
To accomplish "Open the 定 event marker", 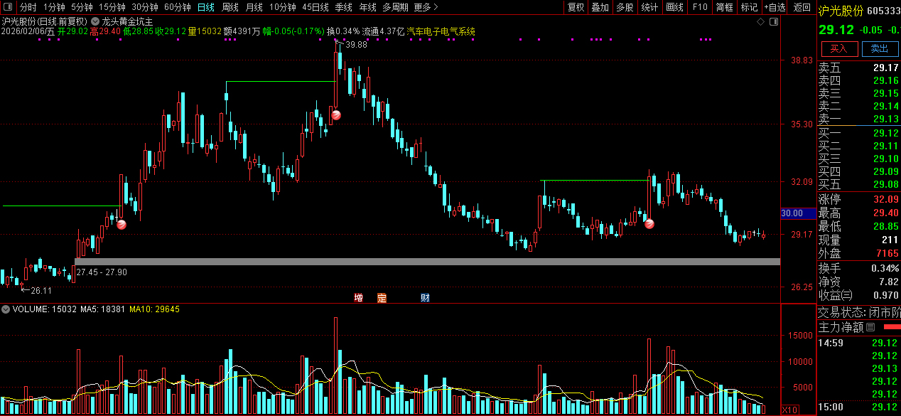I will (382, 297).
